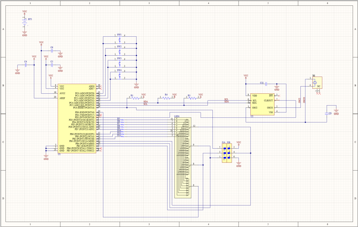Viewport: 358px width, 227px height.
Task: Select capacitor C5 symbol
Action: (x=52, y=65)
